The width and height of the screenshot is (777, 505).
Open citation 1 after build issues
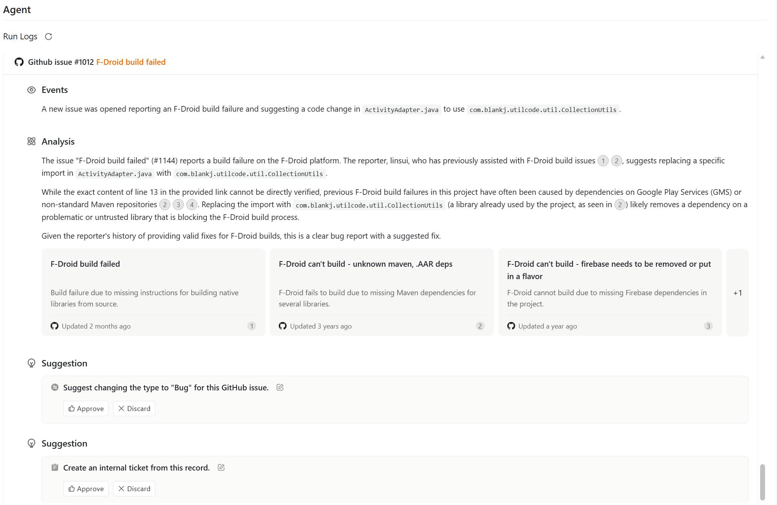pyautogui.click(x=603, y=161)
